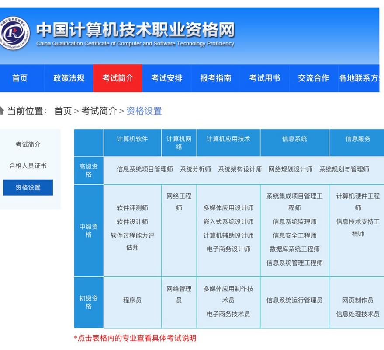The width and height of the screenshot is (384, 350).
Task: Click the 高级资格 row header
Action: point(89,171)
